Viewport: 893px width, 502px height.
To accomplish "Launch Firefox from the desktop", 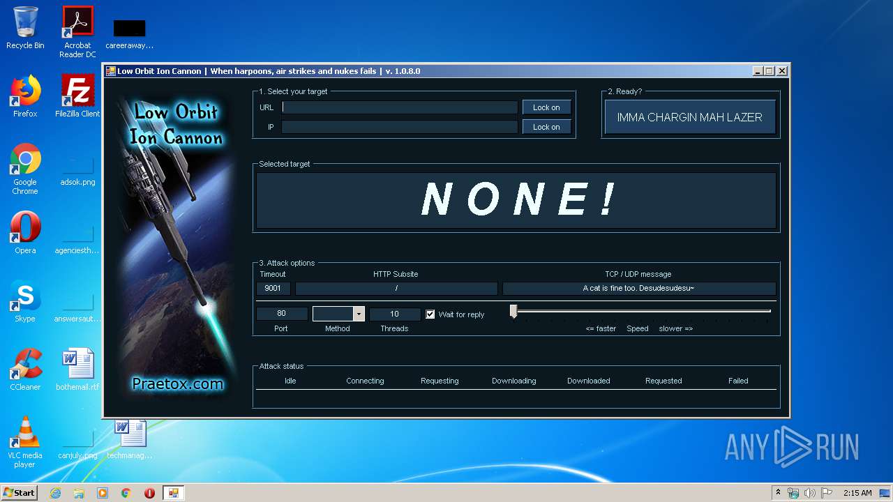I will point(25,96).
